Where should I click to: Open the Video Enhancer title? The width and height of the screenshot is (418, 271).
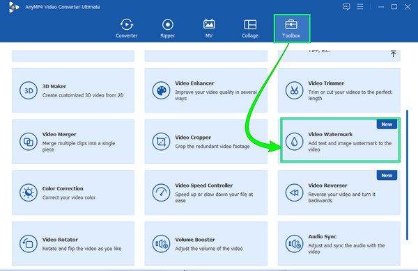pyautogui.click(x=194, y=83)
